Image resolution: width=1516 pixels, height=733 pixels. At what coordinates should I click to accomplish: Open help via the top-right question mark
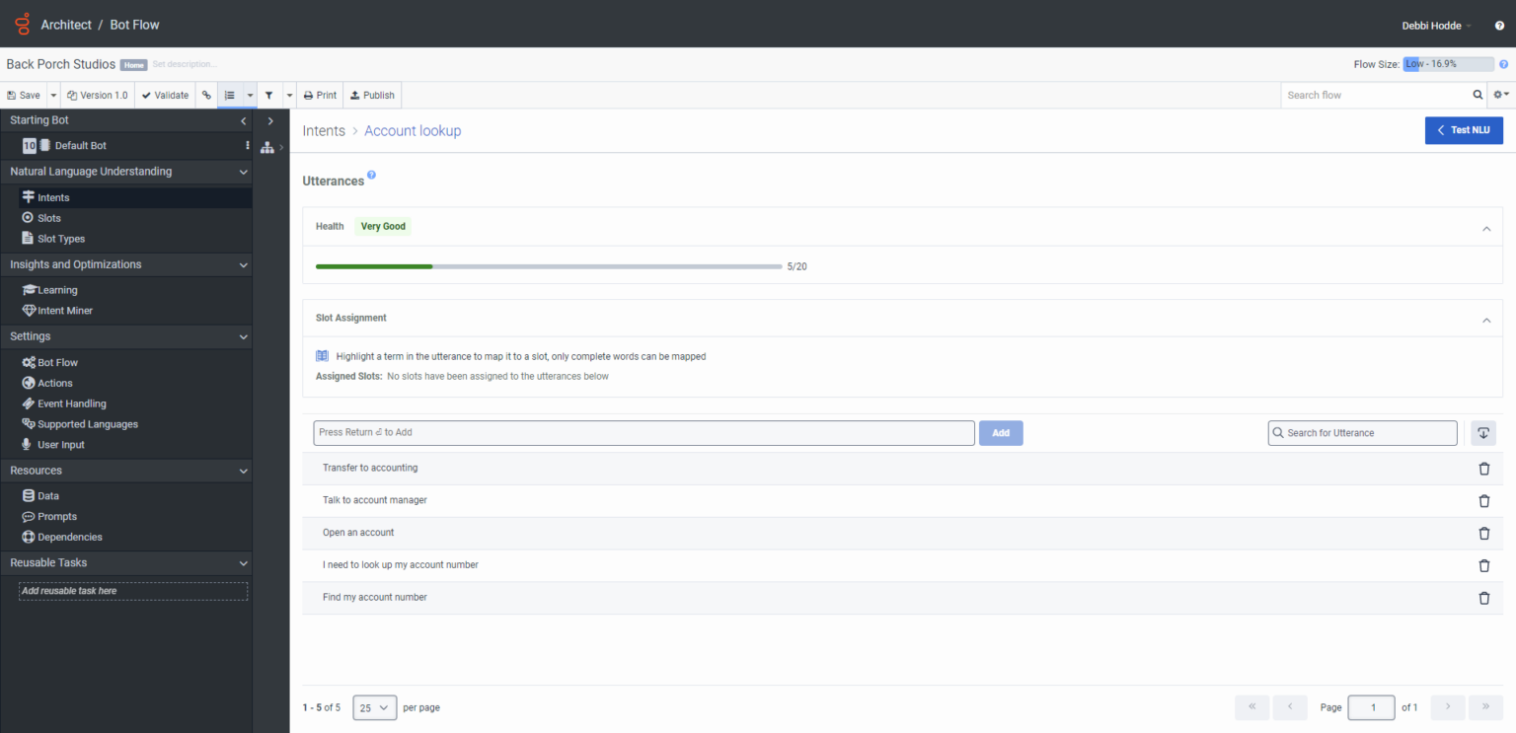point(1499,26)
